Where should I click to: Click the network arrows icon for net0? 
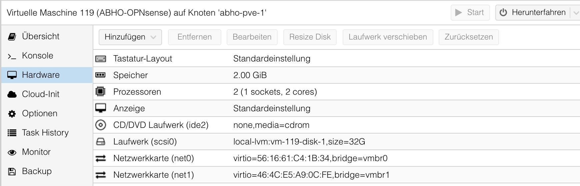pyautogui.click(x=100, y=158)
